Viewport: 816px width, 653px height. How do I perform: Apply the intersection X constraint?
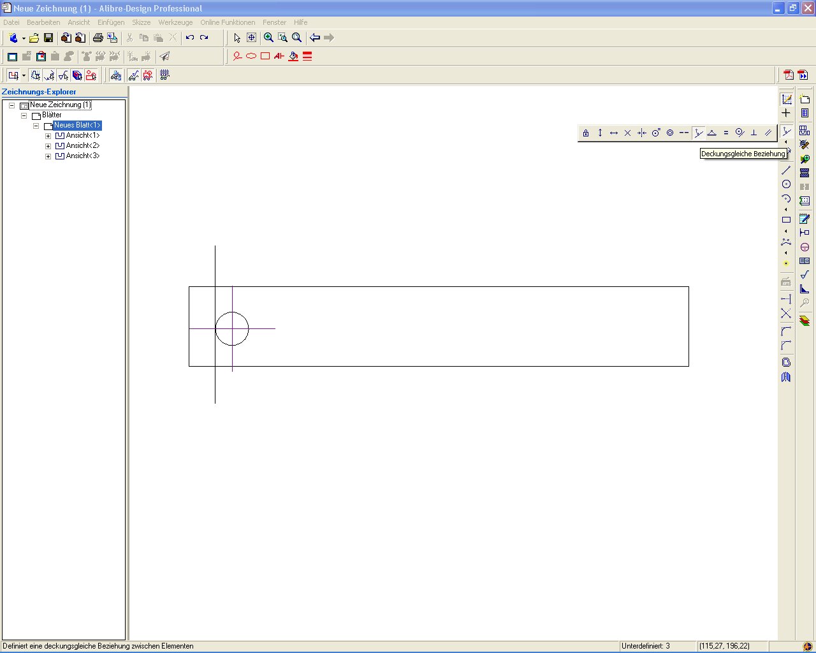coord(628,133)
